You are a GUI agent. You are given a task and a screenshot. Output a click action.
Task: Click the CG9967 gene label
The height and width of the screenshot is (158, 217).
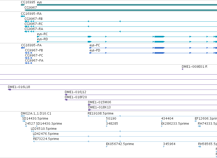click(x=31, y=7)
